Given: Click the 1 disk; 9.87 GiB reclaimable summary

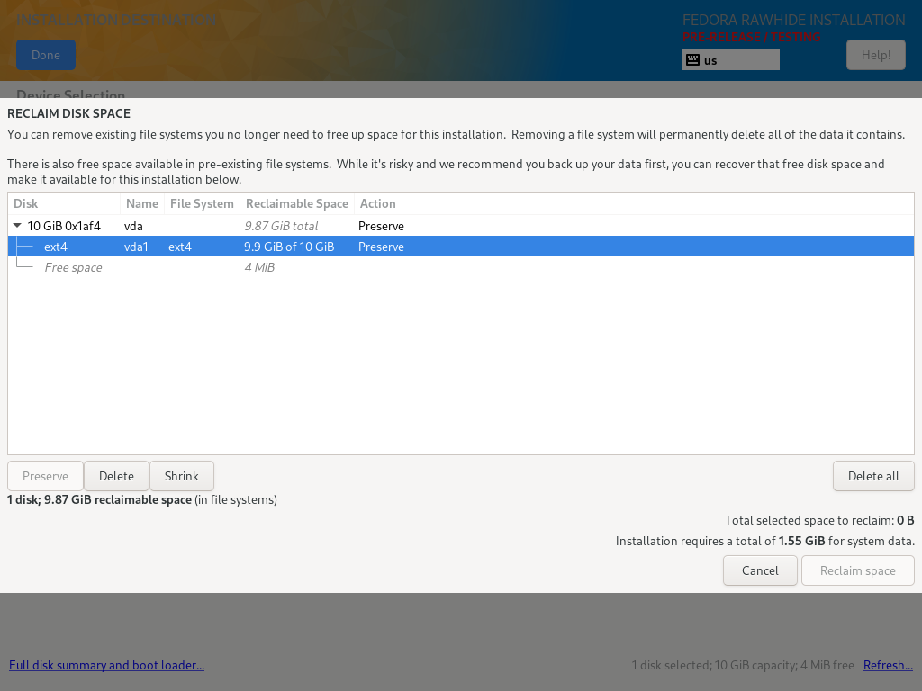Looking at the screenshot, I should pos(141,499).
